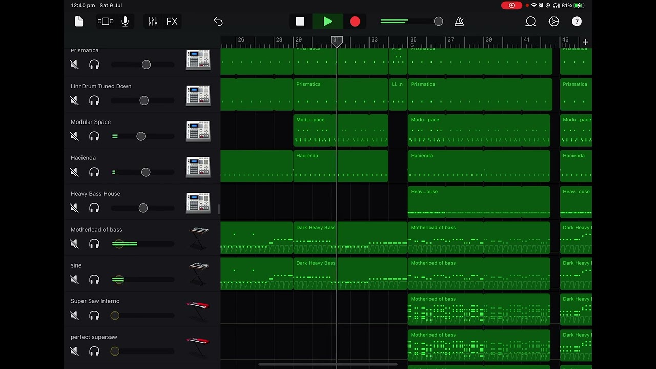The width and height of the screenshot is (656, 369).
Task: Select Li...n region on LinnDrum track
Action: tap(398, 95)
